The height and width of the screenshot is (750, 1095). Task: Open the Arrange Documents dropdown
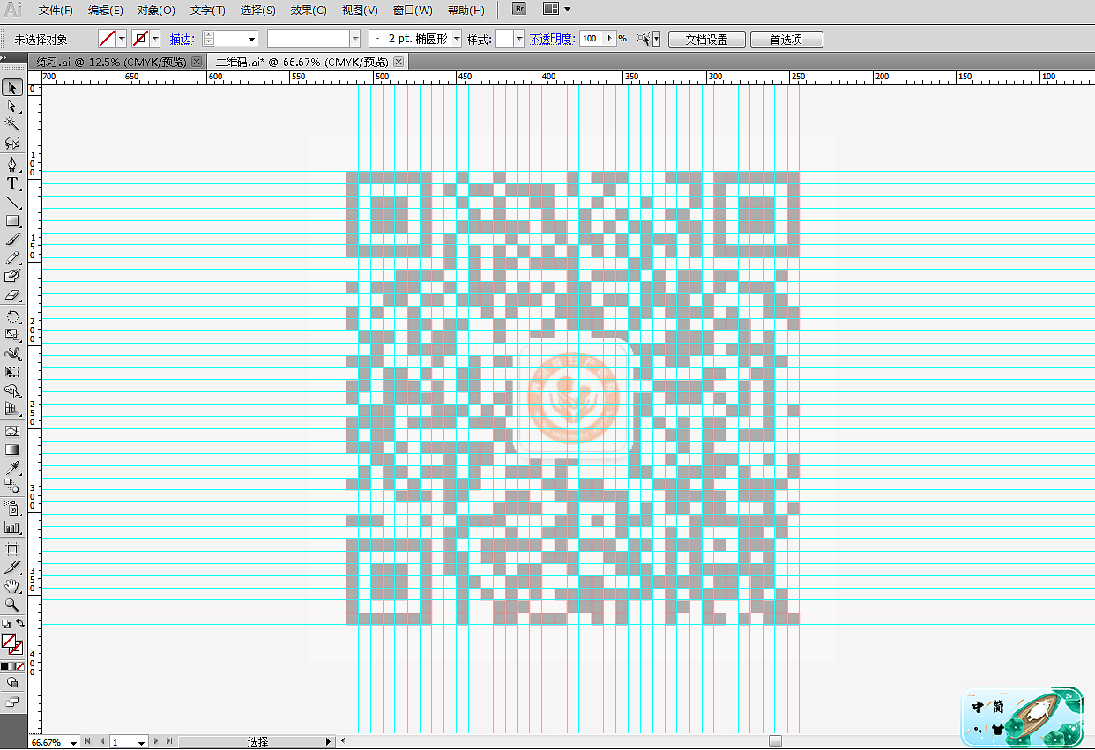pyautogui.click(x=556, y=9)
